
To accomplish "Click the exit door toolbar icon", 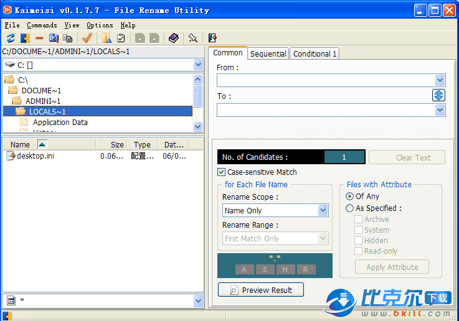I will pyautogui.click(x=212, y=39).
